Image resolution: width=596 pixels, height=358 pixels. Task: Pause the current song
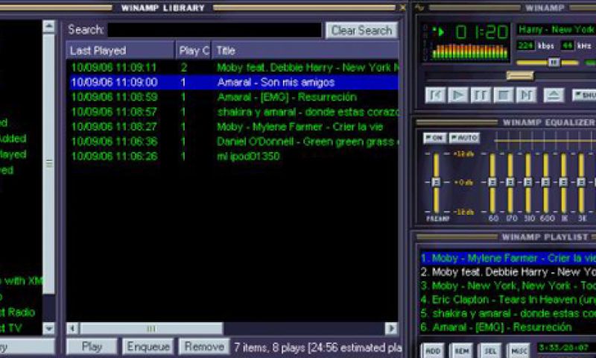(481, 95)
